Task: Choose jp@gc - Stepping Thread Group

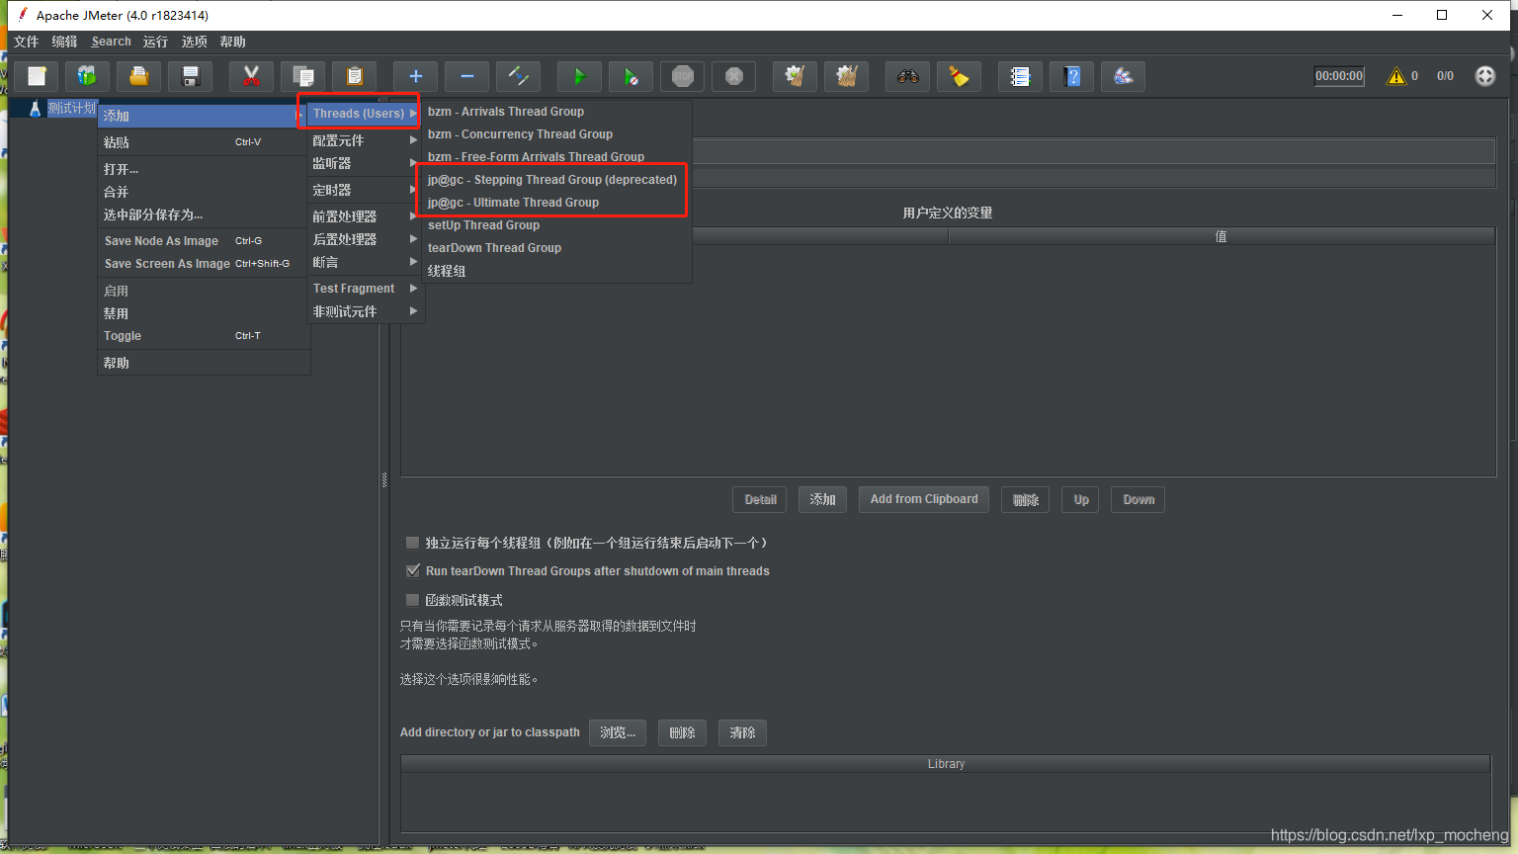Action: pos(557,180)
